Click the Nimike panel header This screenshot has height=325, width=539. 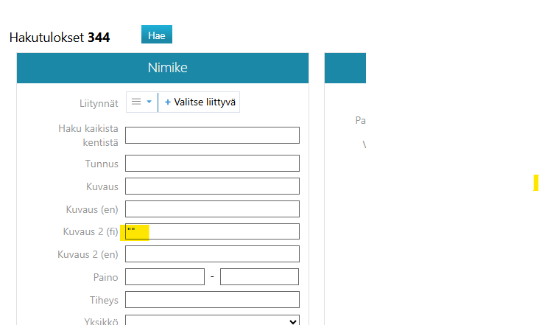pos(163,68)
